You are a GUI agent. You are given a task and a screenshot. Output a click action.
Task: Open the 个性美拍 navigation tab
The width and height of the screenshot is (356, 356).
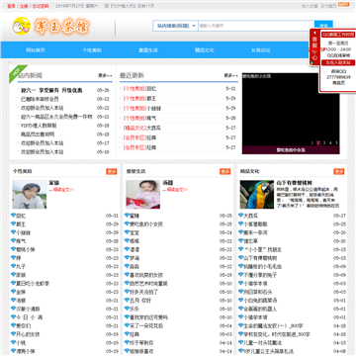(x=92, y=50)
